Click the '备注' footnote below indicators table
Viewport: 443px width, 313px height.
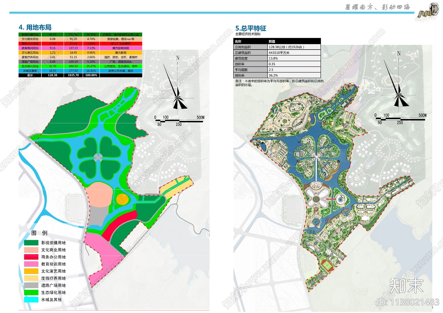[279, 83]
